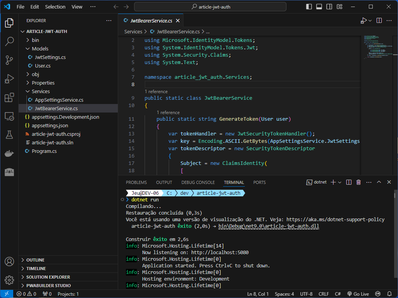
Task: Open errors and warnings status item
Action: click(26, 294)
